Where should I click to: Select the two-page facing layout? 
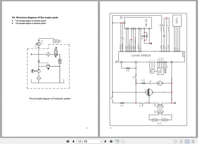coord(187,141)
